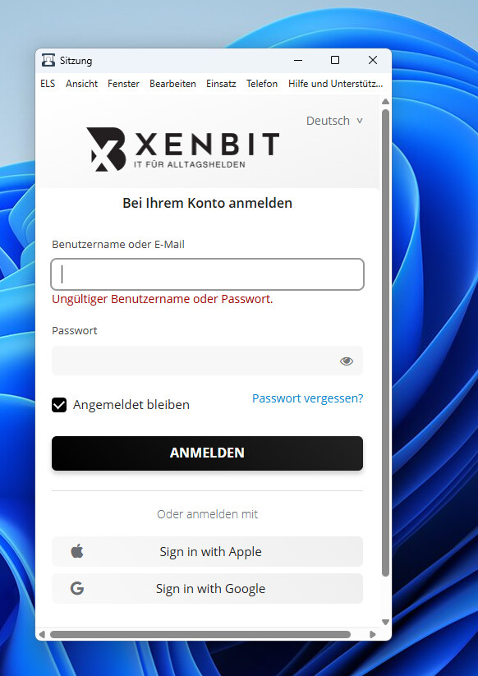This screenshot has height=676, width=478.
Task: Click the Xenbit logo
Action: coord(183,149)
